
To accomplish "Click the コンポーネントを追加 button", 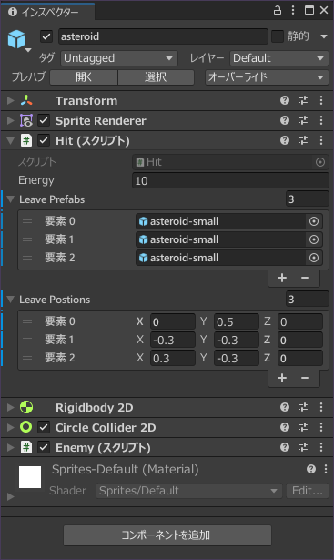I will [167, 535].
